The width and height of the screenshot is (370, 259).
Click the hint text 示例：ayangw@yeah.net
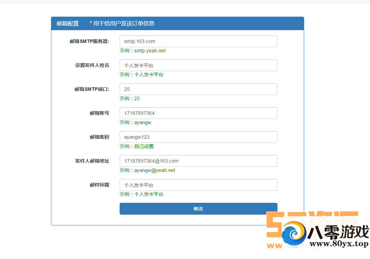tap(148, 170)
